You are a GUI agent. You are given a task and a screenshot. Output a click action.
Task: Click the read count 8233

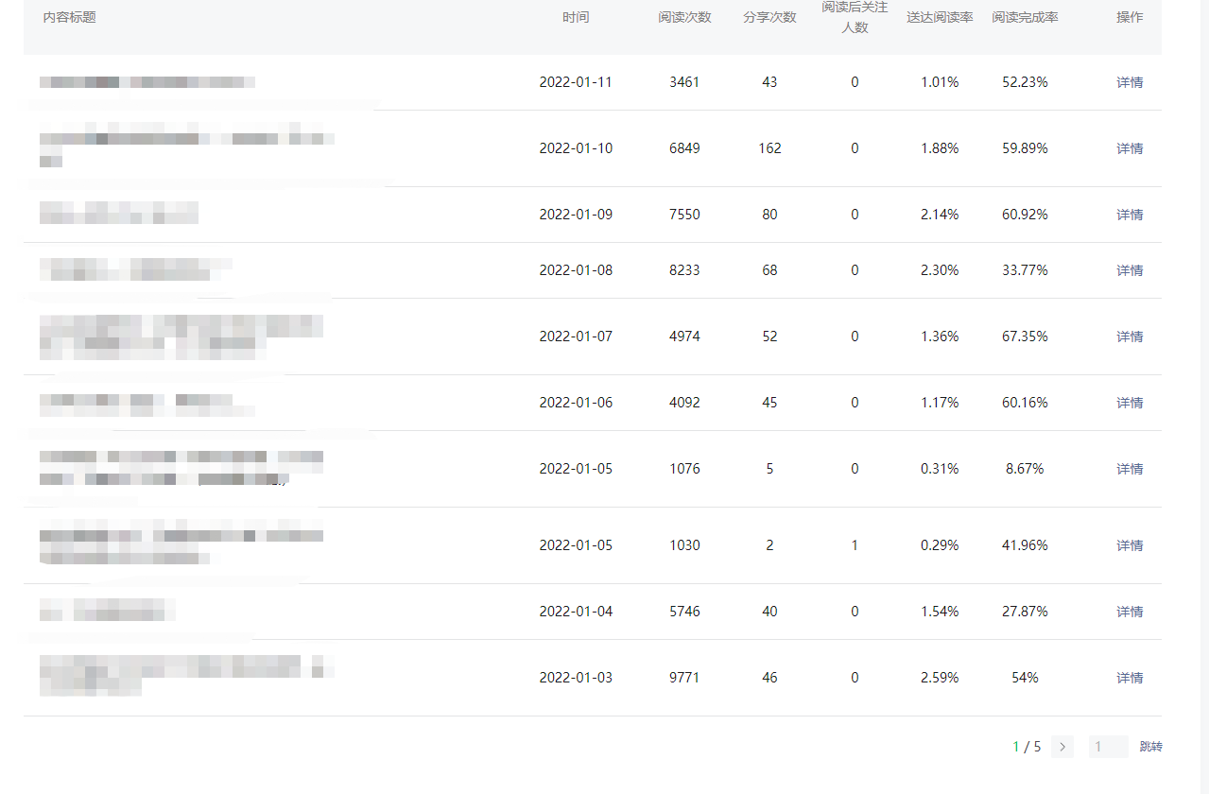click(x=684, y=270)
